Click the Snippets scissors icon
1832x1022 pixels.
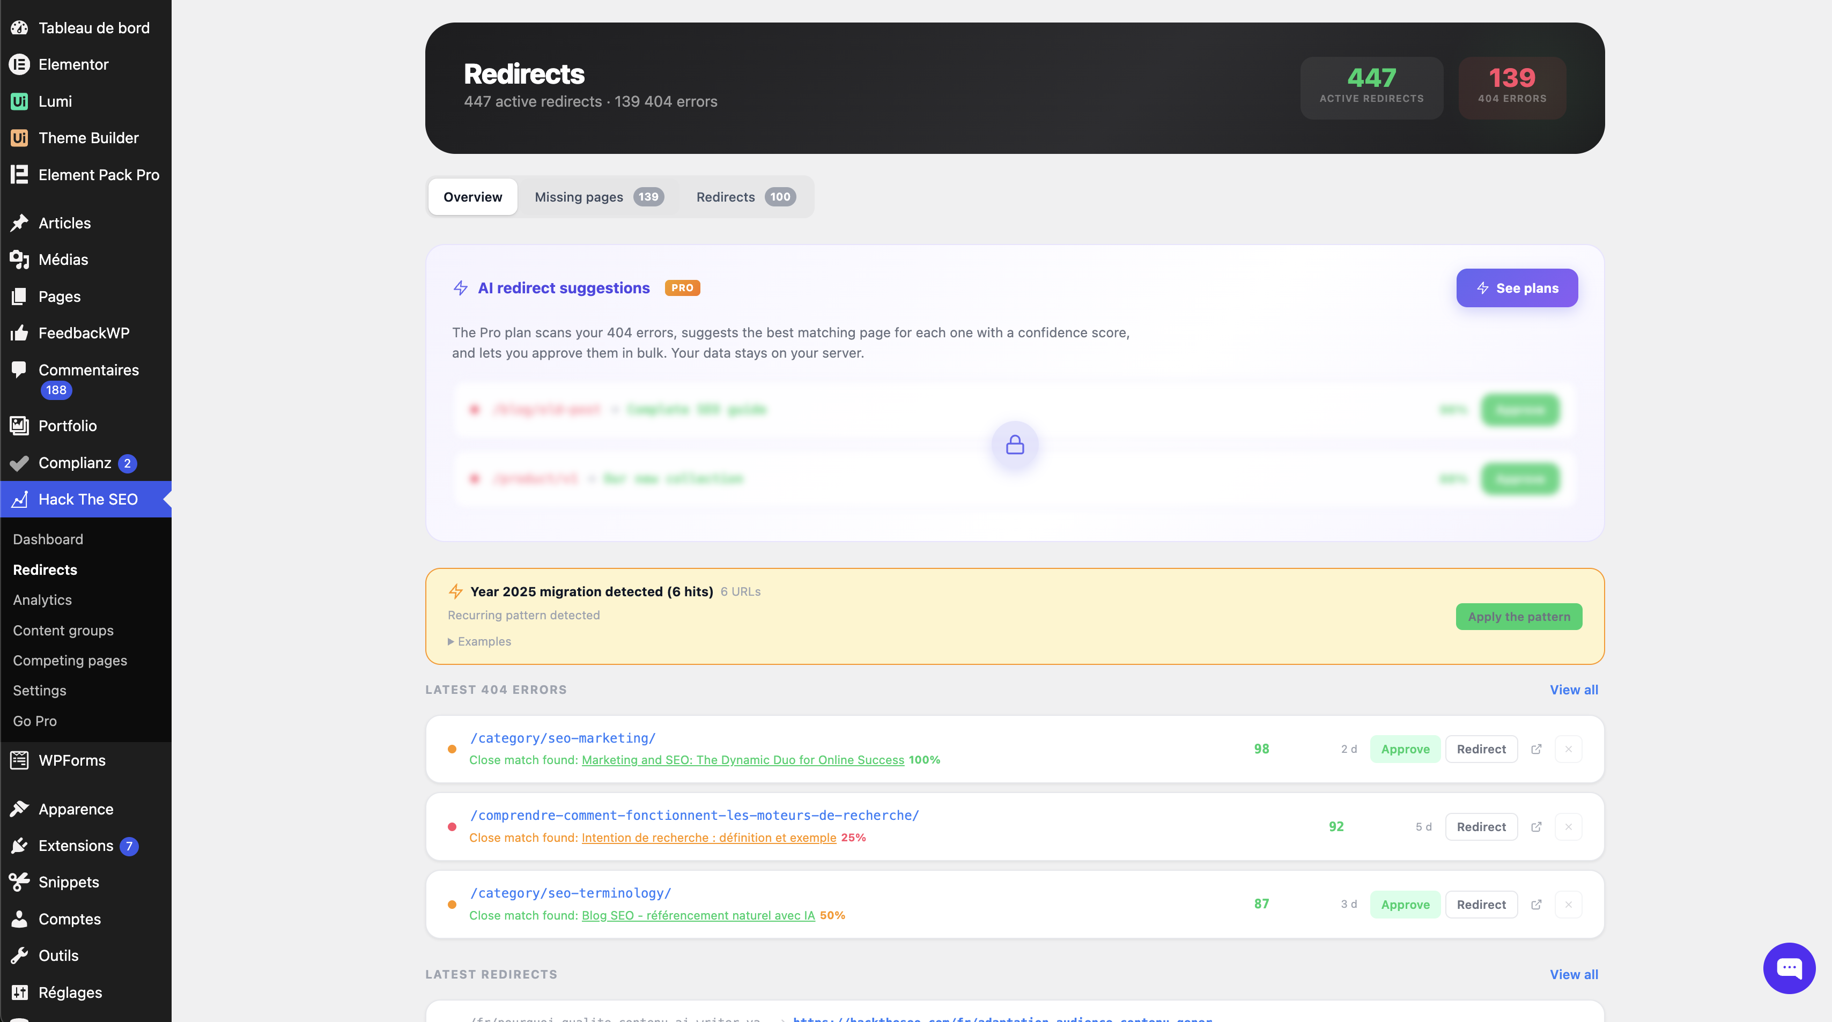tap(19, 882)
